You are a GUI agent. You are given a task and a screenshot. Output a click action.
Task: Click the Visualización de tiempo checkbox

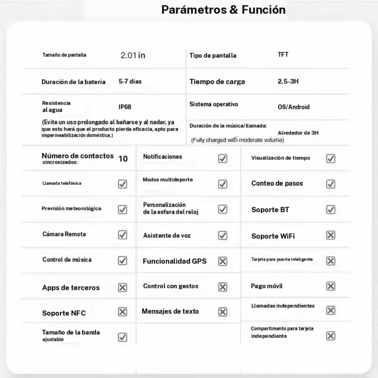pos(331,159)
